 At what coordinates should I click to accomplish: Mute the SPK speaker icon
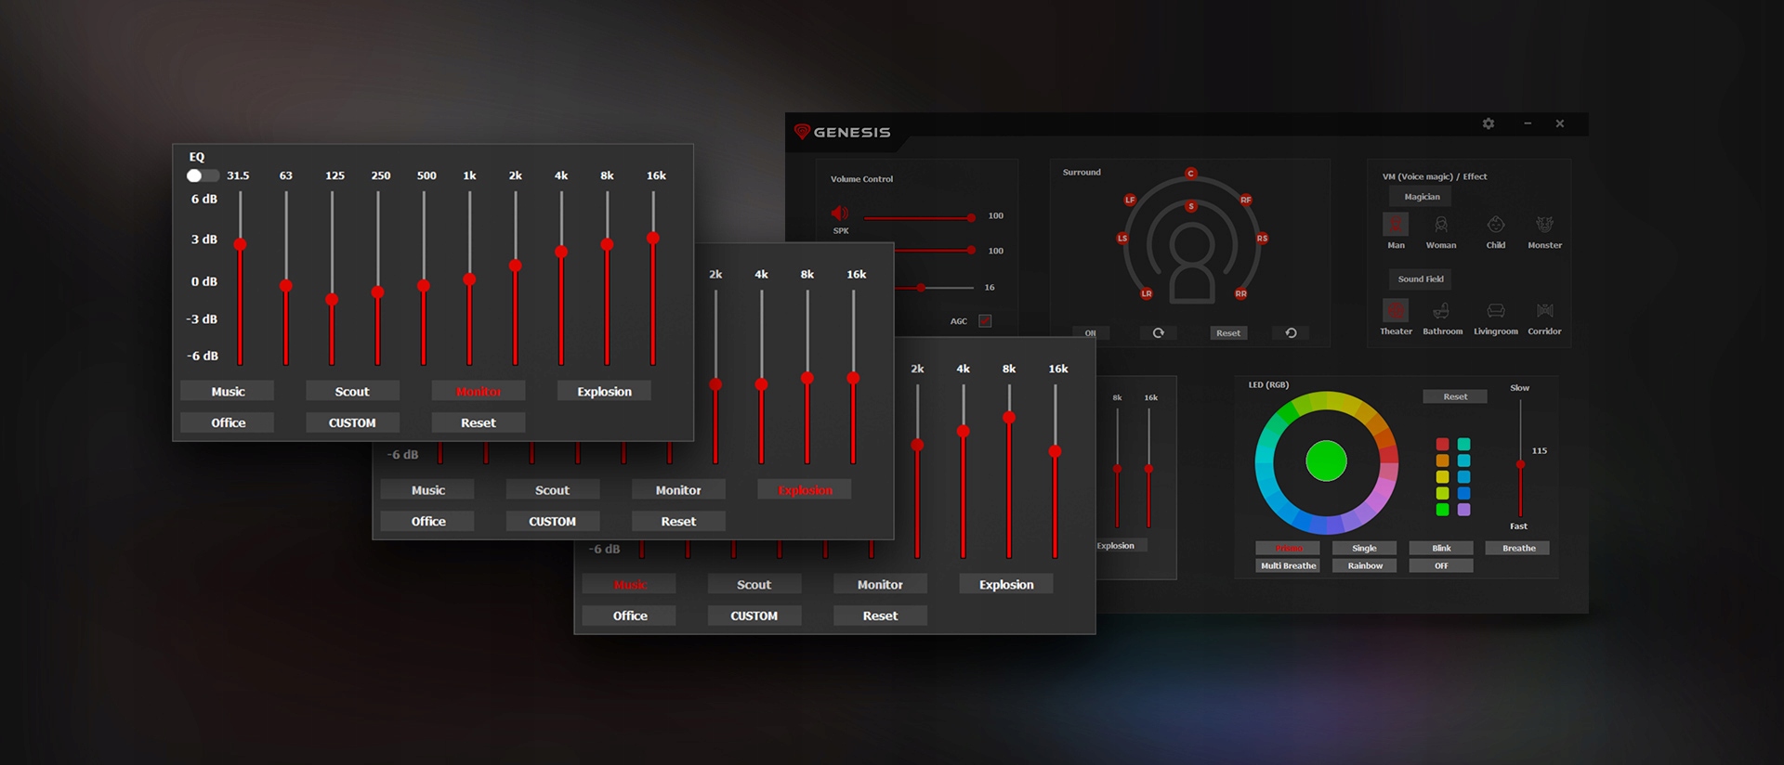coord(840,214)
